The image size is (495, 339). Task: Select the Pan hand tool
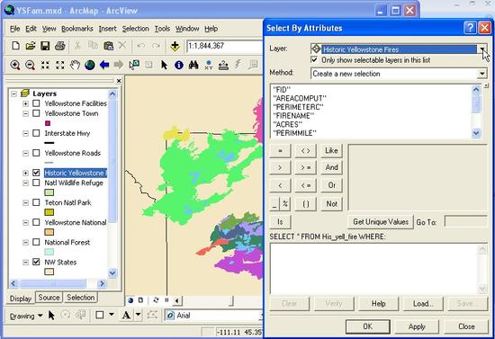coord(75,65)
